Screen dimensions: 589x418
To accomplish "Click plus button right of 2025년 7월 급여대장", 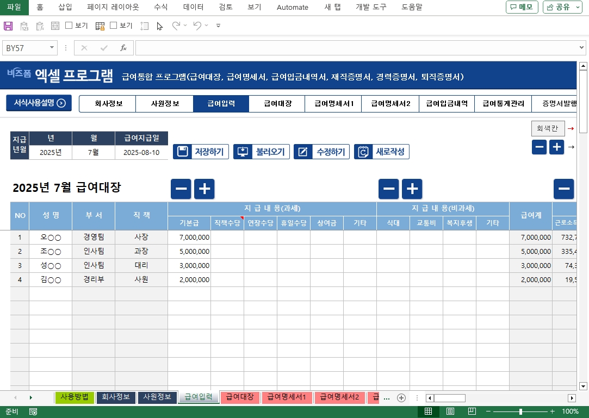I will (x=204, y=189).
